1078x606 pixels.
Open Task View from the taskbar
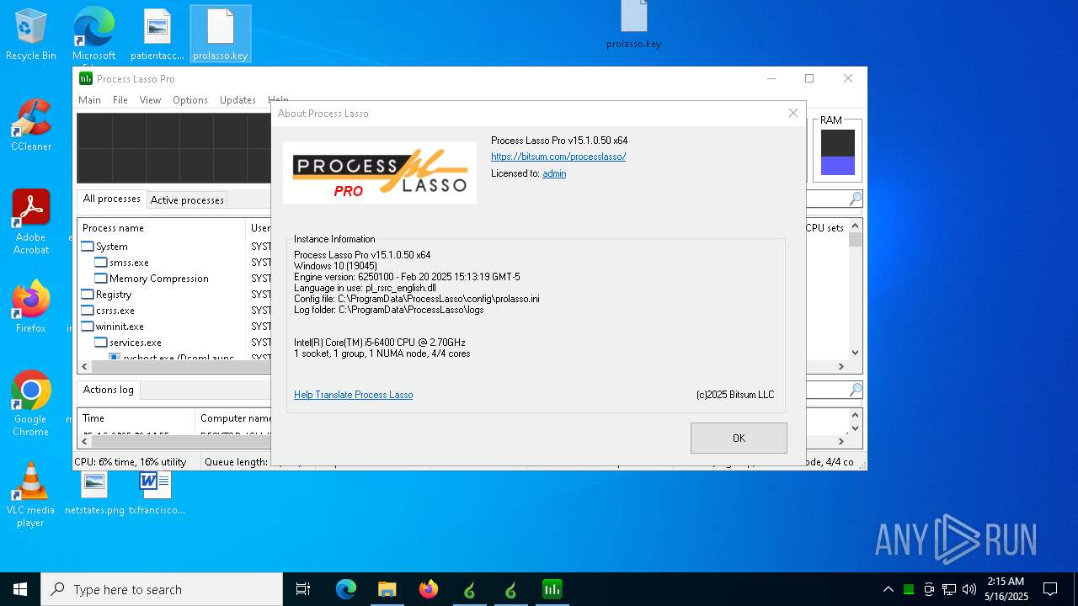(303, 589)
